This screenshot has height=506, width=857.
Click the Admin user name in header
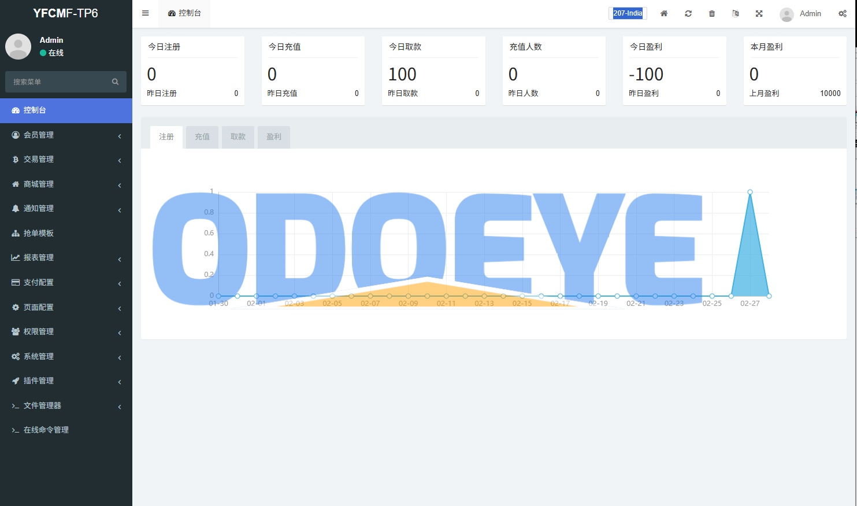810,13
